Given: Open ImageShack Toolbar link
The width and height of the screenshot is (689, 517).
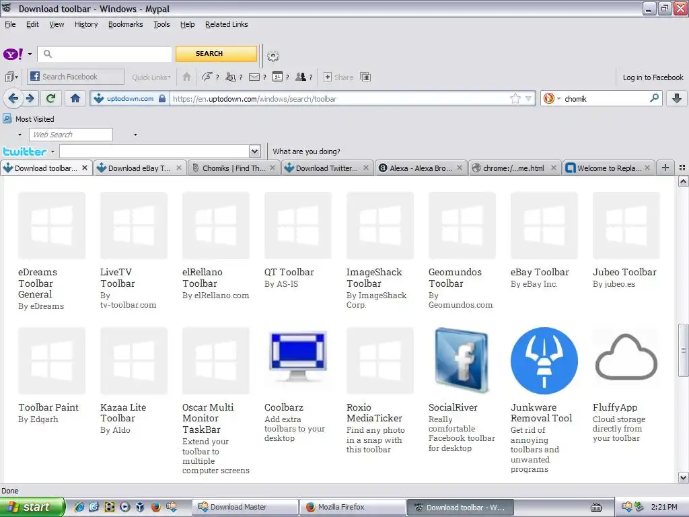Looking at the screenshot, I should pos(374,278).
